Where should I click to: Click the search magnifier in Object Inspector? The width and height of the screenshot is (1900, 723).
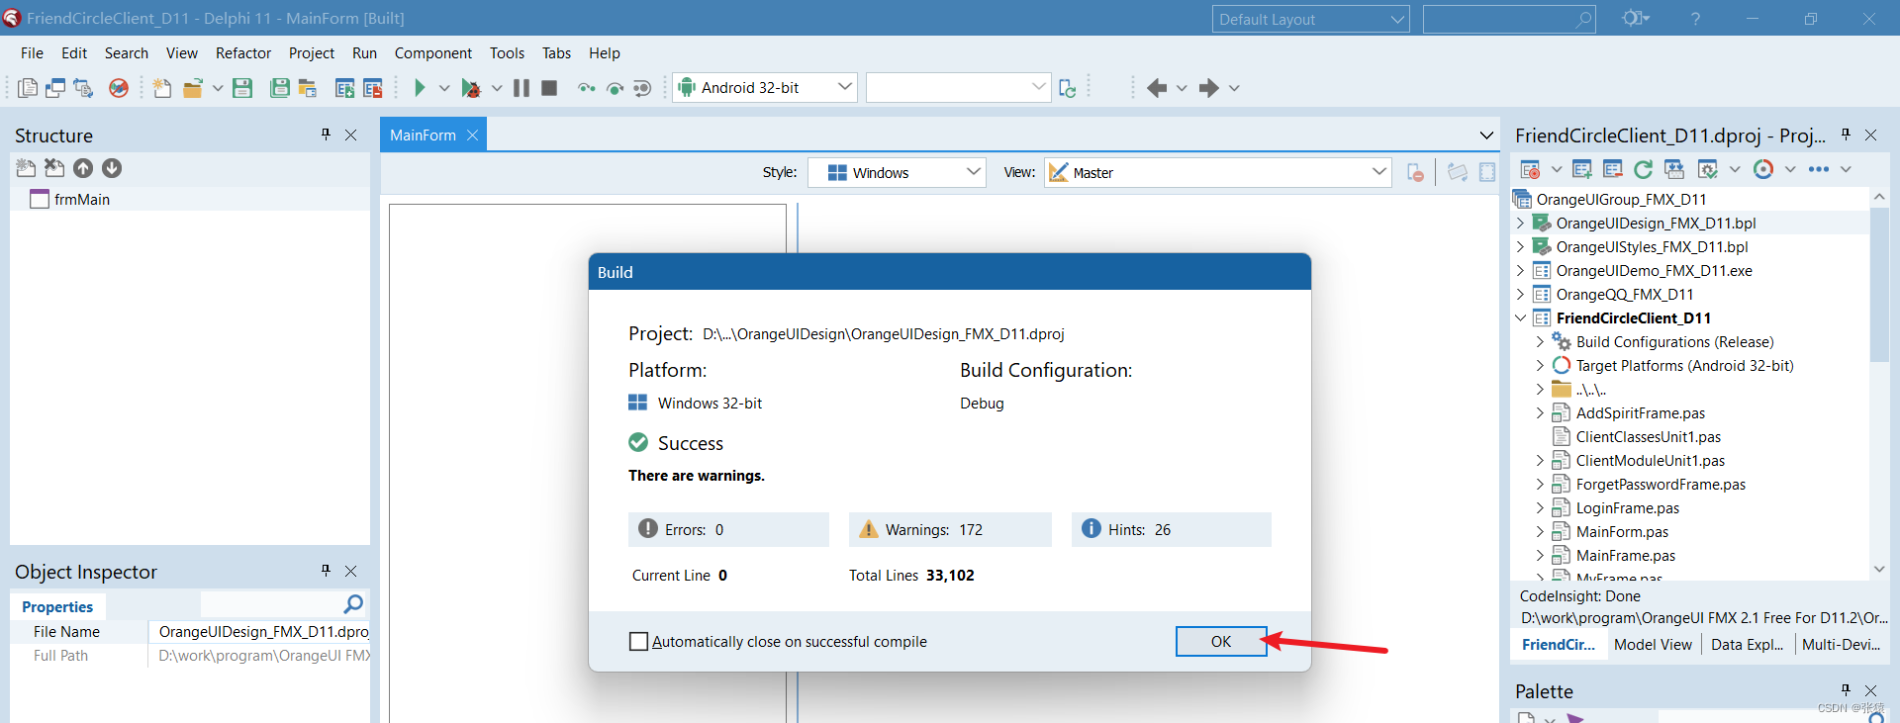[353, 604]
